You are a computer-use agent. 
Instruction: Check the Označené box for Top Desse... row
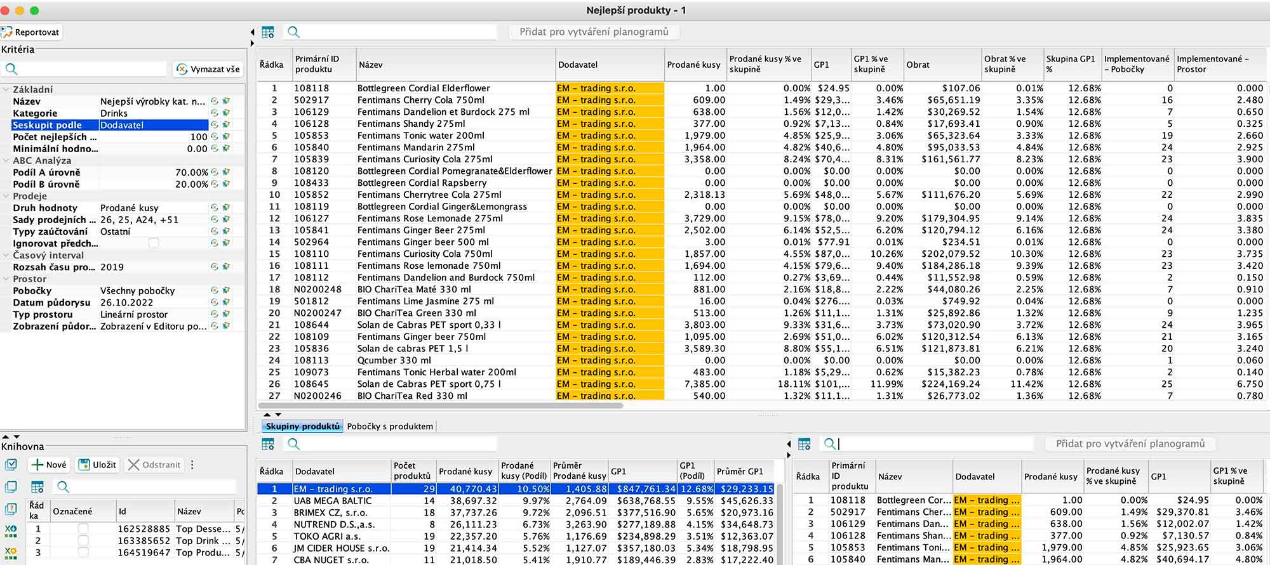click(x=83, y=529)
